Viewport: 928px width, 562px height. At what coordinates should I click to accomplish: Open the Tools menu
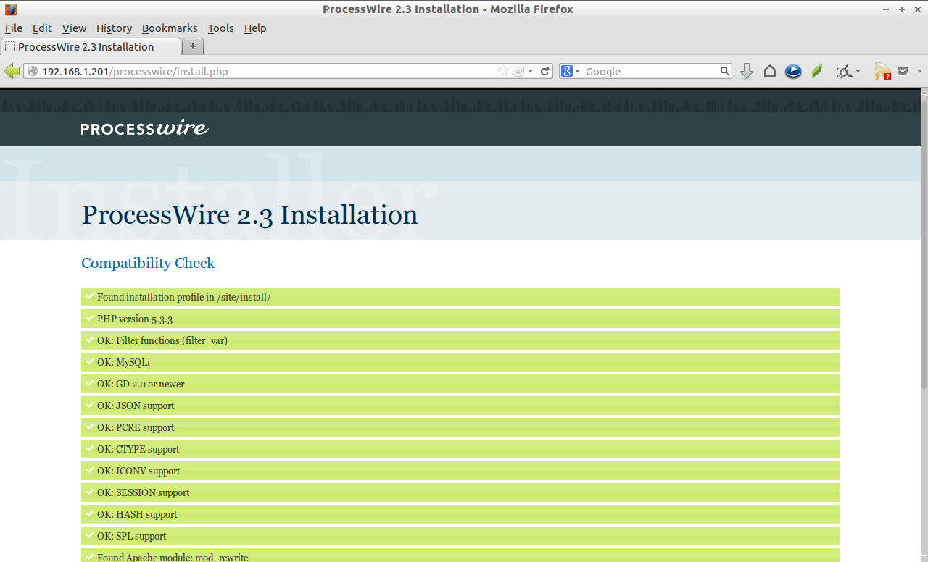pyautogui.click(x=220, y=28)
